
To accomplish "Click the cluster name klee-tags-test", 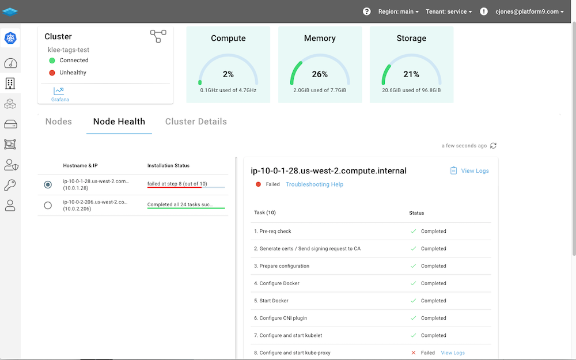I will (x=69, y=50).
